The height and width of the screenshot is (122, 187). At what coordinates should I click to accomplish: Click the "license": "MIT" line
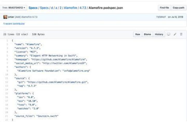[x=26, y=52]
